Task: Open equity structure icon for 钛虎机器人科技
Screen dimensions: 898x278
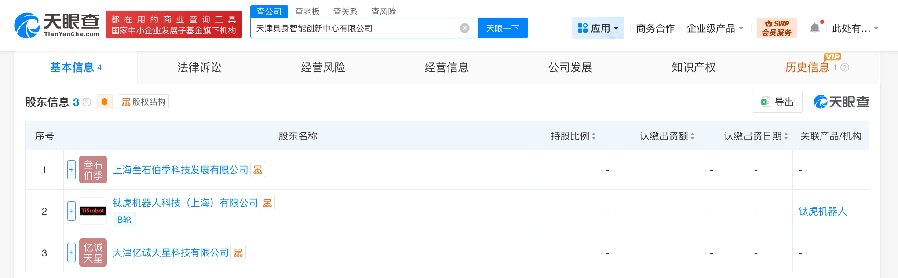Action: [x=267, y=203]
